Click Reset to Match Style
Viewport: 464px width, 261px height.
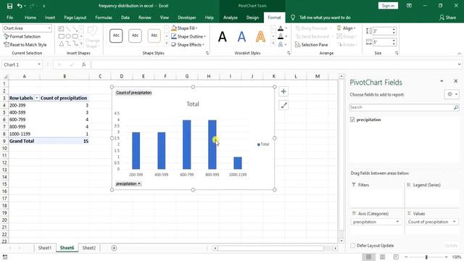tap(25, 45)
